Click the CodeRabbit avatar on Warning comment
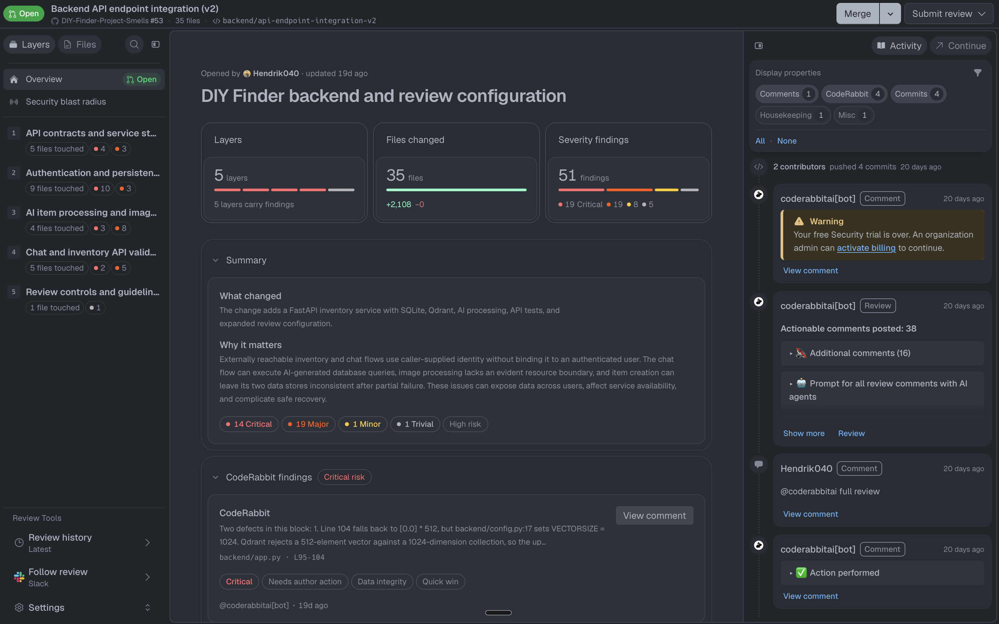 point(758,195)
